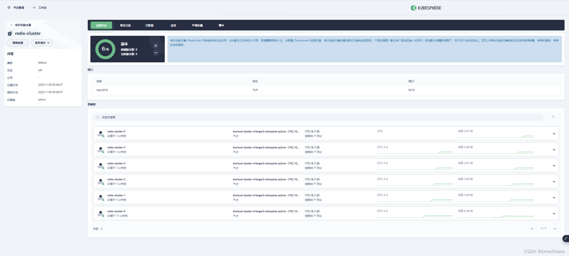Image resolution: width=569 pixels, height=256 pixels.
Task: Switch to 环境变量 environment variables tab
Action: (197, 25)
